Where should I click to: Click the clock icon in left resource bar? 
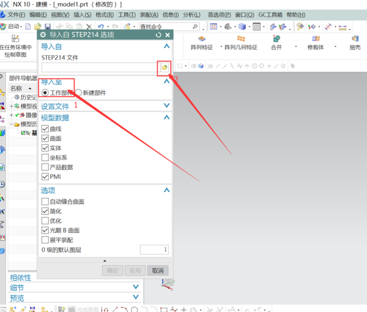tap(2, 185)
